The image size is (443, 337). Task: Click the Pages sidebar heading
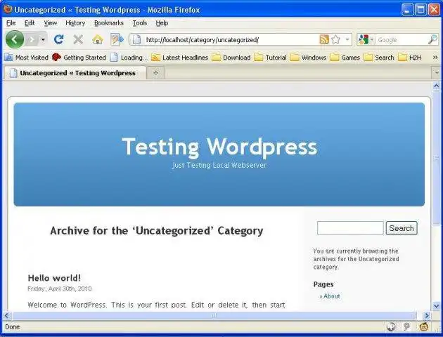[x=323, y=284]
